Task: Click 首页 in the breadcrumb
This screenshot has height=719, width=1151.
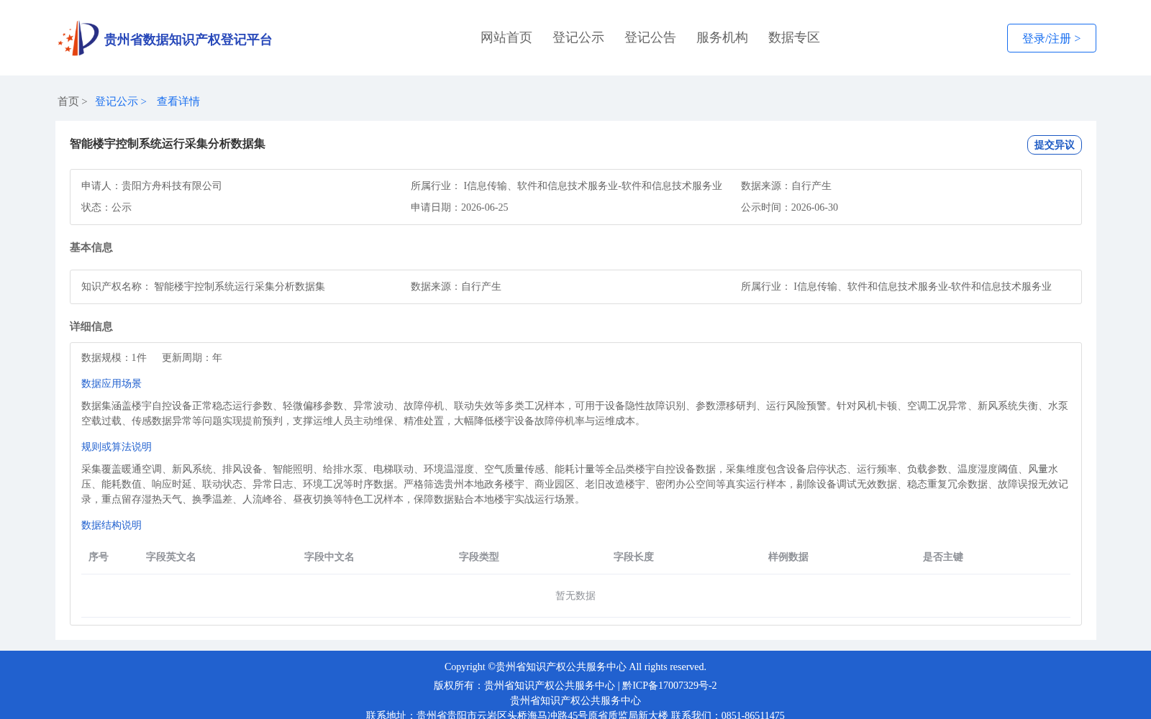Action: click(68, 101)
